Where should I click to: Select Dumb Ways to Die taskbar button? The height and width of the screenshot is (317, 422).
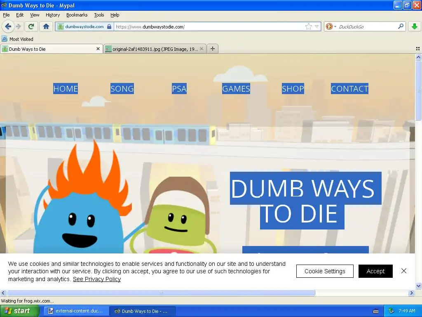pyautogui.click(x=143, y=311)
